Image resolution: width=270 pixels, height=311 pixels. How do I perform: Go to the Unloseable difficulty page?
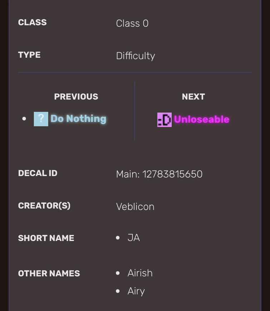[x=201, y=119]
